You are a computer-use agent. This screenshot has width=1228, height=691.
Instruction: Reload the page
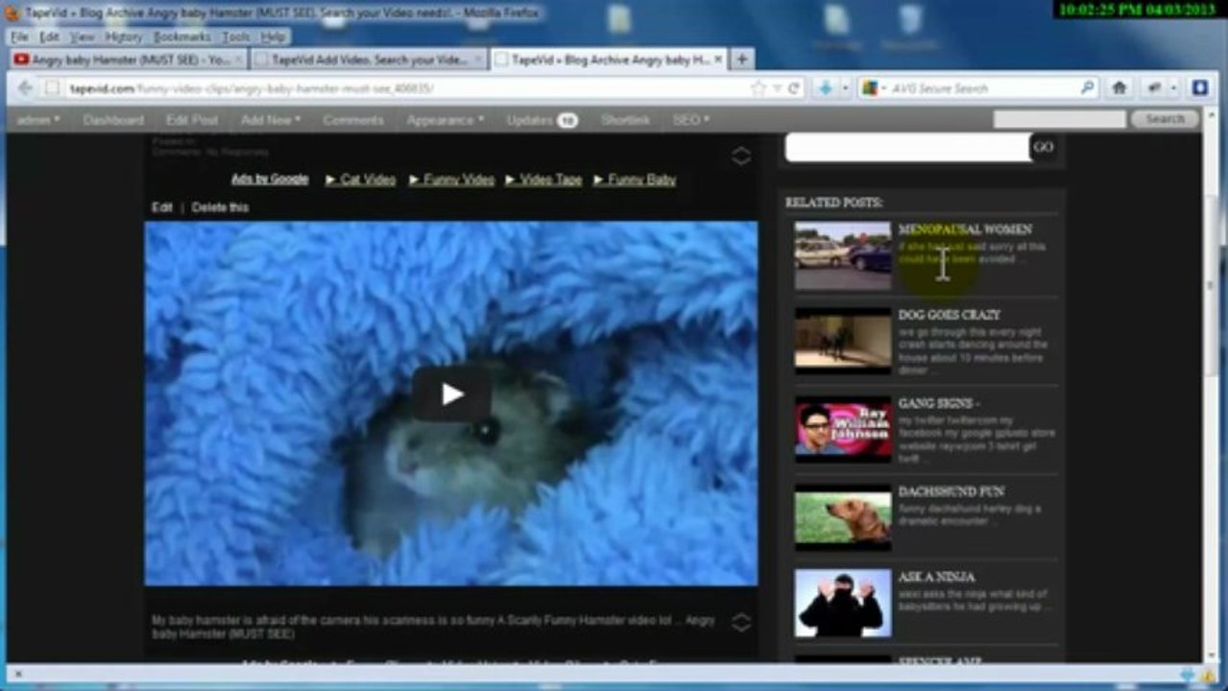pyautogui.click(x=794, y=88)
